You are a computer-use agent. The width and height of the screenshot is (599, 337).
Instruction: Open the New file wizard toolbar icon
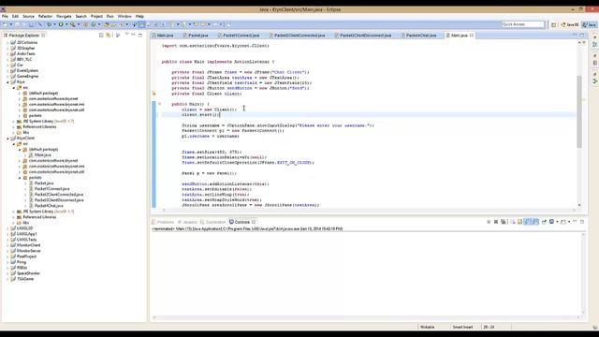(6, 24)
